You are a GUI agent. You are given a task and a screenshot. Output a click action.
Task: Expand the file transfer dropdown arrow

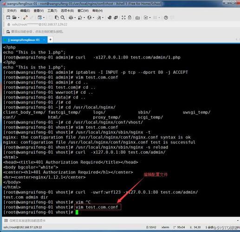[x=84, y=18]
